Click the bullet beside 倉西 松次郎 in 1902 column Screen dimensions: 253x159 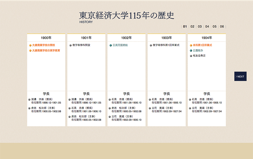tap(110, 108)
